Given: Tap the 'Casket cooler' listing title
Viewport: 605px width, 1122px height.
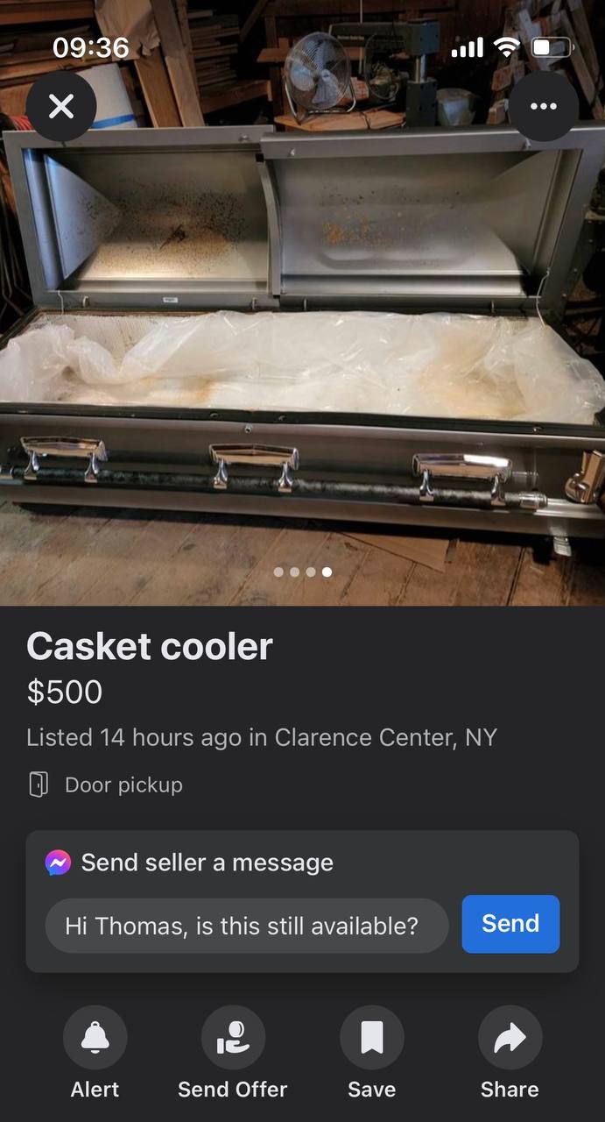Looking at the screenshot, I should [x=150, y=647].
